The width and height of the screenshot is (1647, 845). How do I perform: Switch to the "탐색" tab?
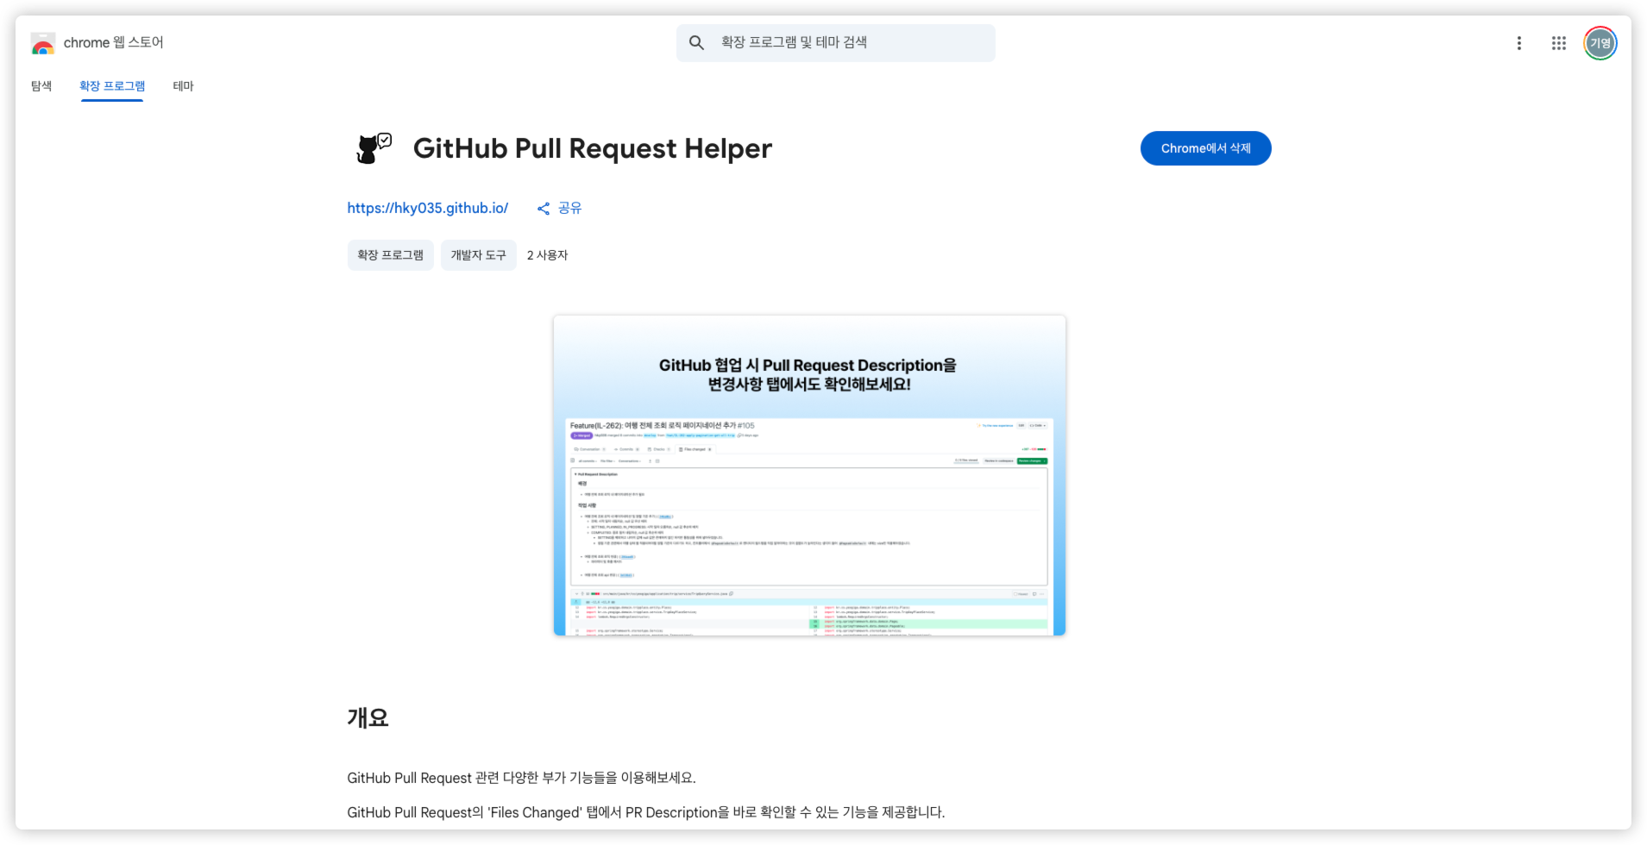click(41, 86)
